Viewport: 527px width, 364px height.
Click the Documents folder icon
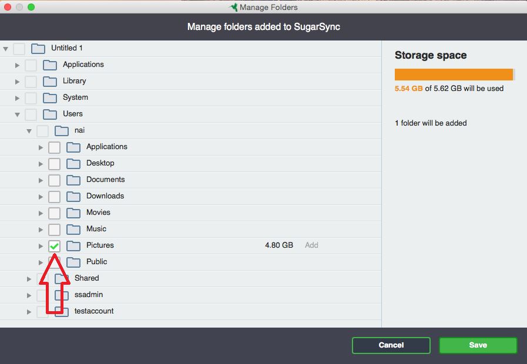point(73,180)
